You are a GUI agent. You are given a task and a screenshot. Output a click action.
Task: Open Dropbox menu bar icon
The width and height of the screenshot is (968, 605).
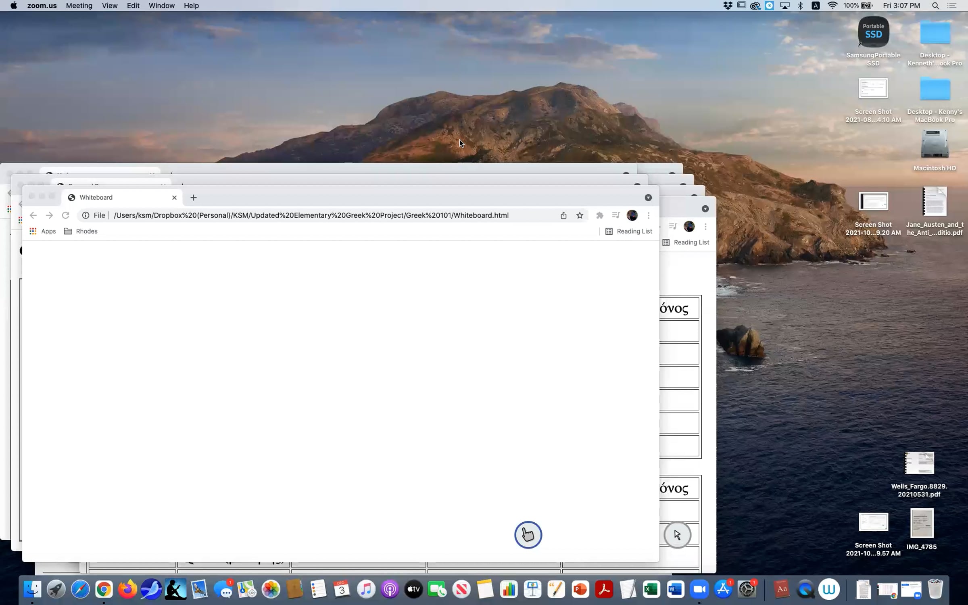coord(728,6)
